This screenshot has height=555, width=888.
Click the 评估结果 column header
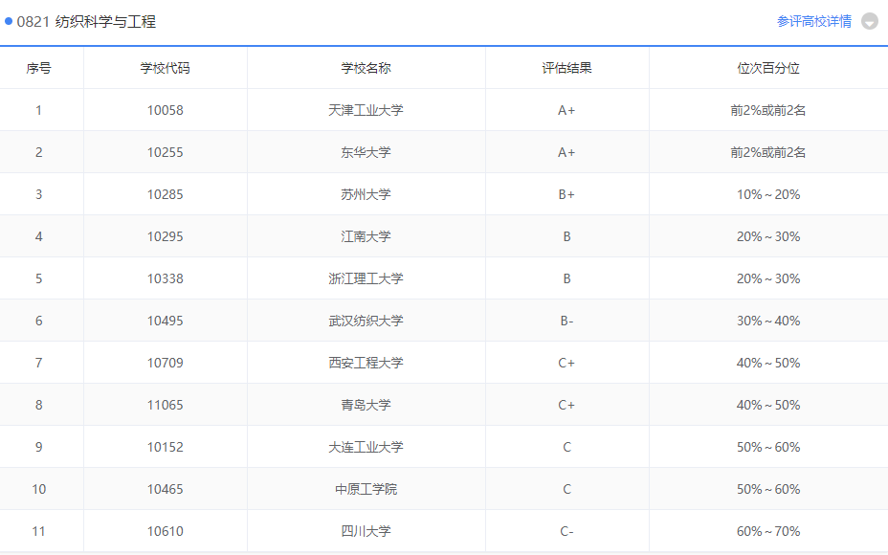(566, 68)
